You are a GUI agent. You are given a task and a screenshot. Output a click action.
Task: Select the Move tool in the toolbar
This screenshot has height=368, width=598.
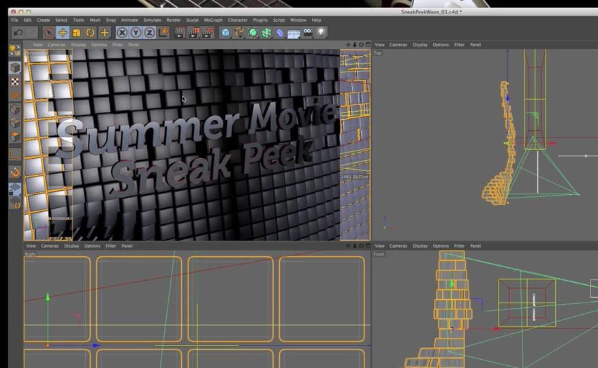(x=63, y=32)
